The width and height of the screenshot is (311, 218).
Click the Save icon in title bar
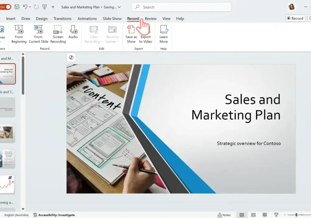17,7
